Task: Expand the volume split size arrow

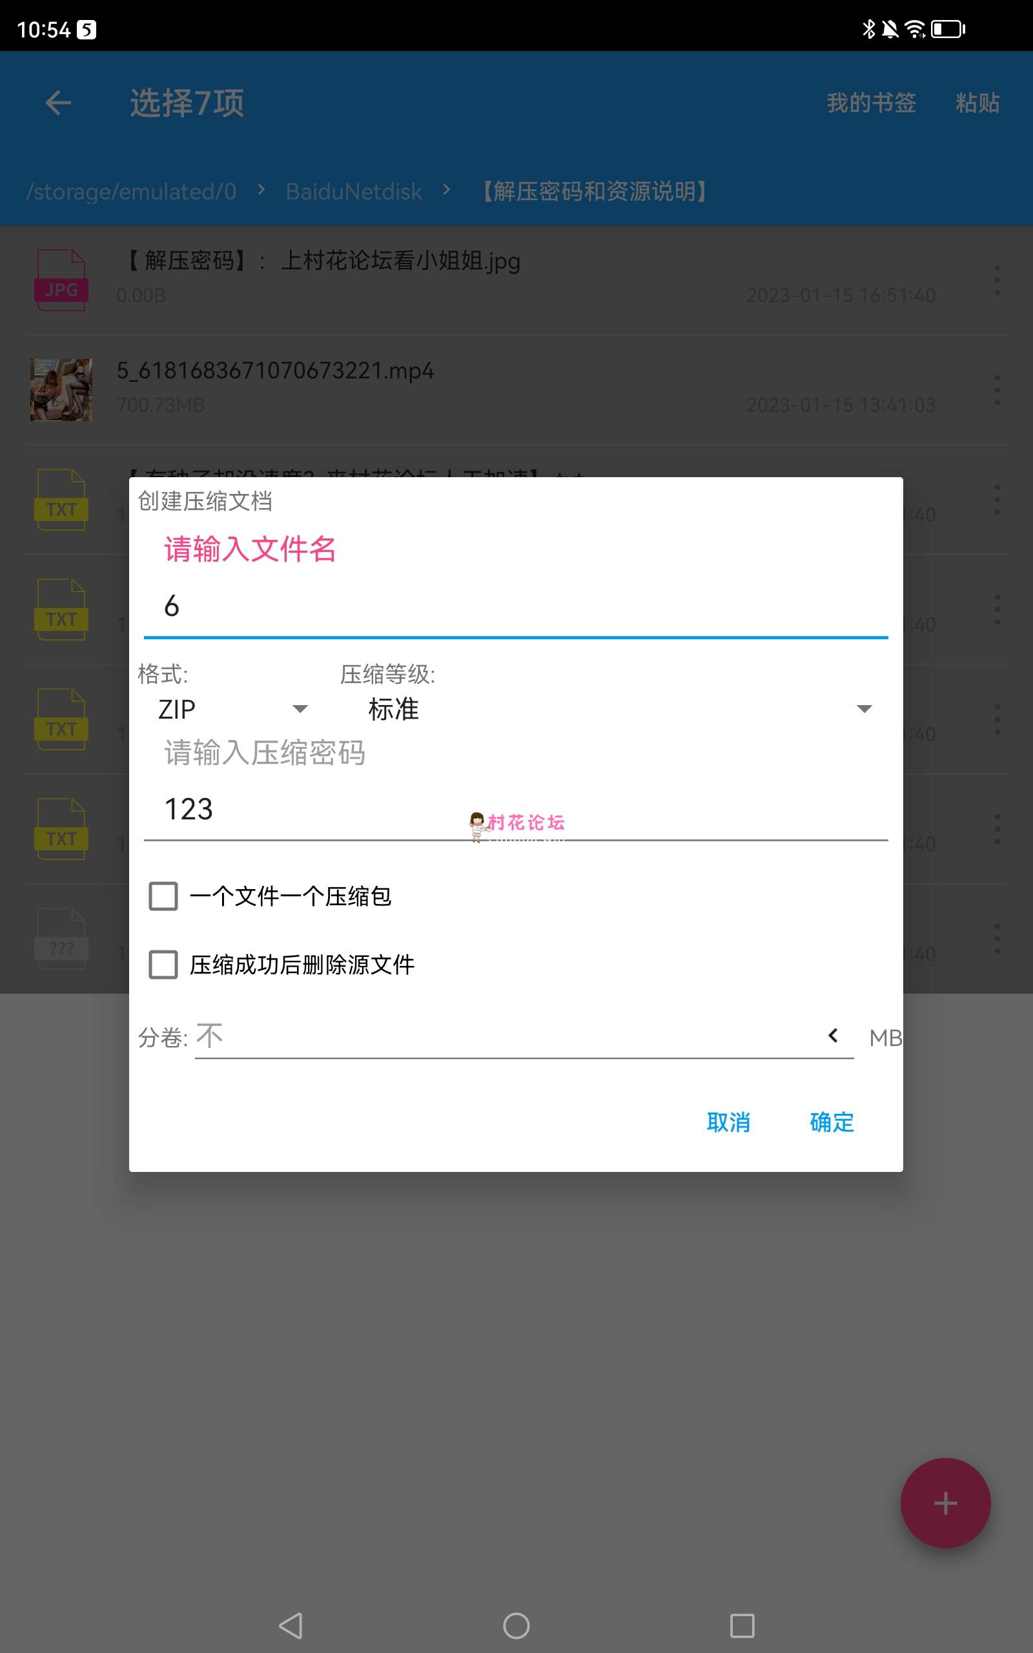Action: [833, 1036]
